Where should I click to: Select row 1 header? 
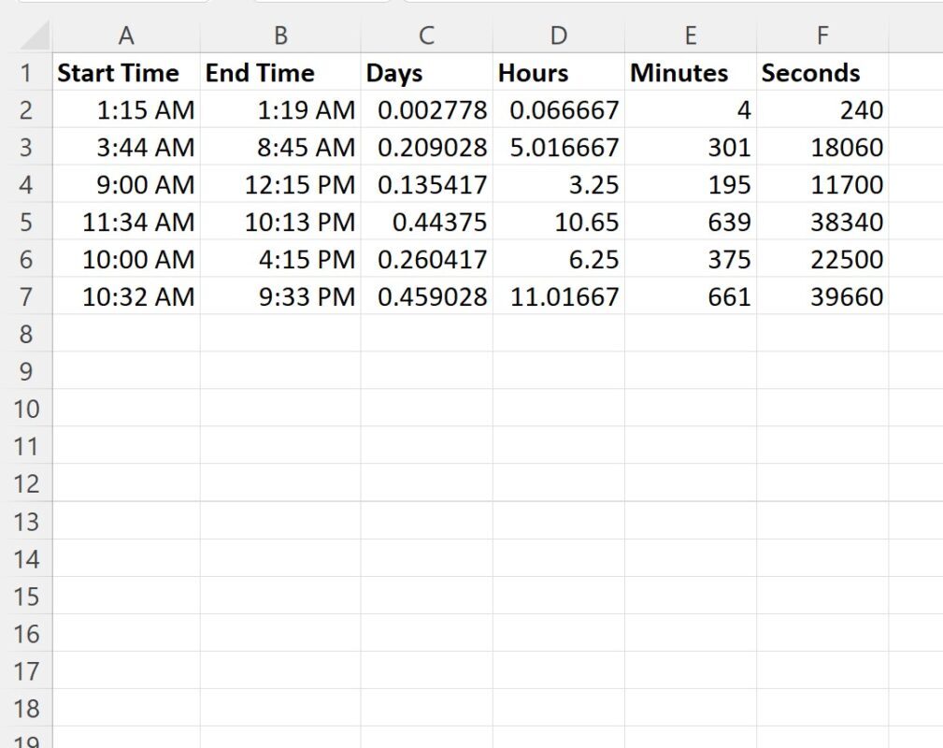25,73
